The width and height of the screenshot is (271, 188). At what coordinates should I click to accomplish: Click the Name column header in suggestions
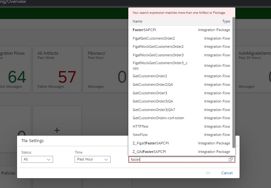pyautogui.click(x=137, y=21)
